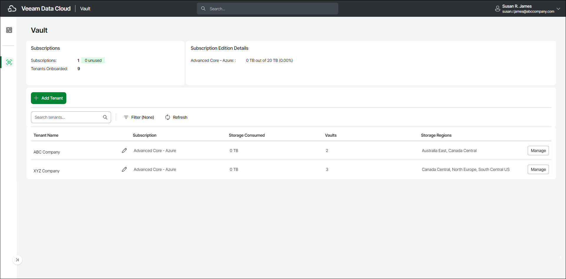This screenshot has width=566, height=279.
Task: Click '0 TB out of 20 TB (0.00%)' text
Action: tap(270, 60)
